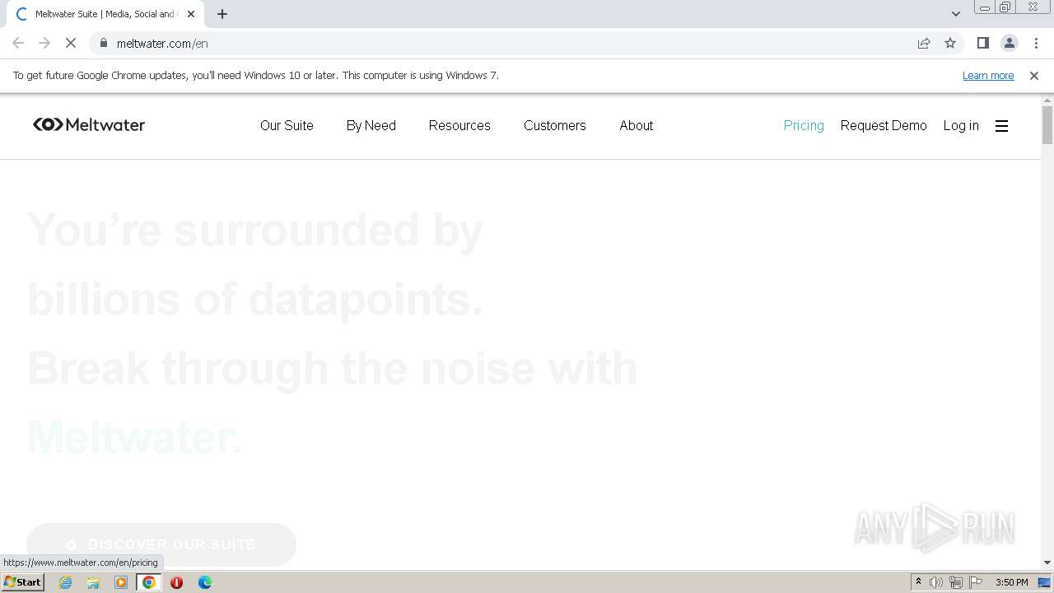Open Microsoft Edge from the taskbar

(x=205, y=582)
